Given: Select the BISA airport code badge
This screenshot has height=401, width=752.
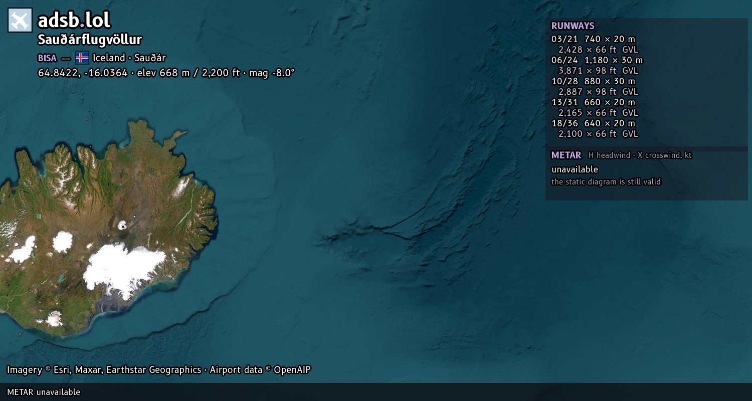Looking at the screenshot, I should [47, 58].
